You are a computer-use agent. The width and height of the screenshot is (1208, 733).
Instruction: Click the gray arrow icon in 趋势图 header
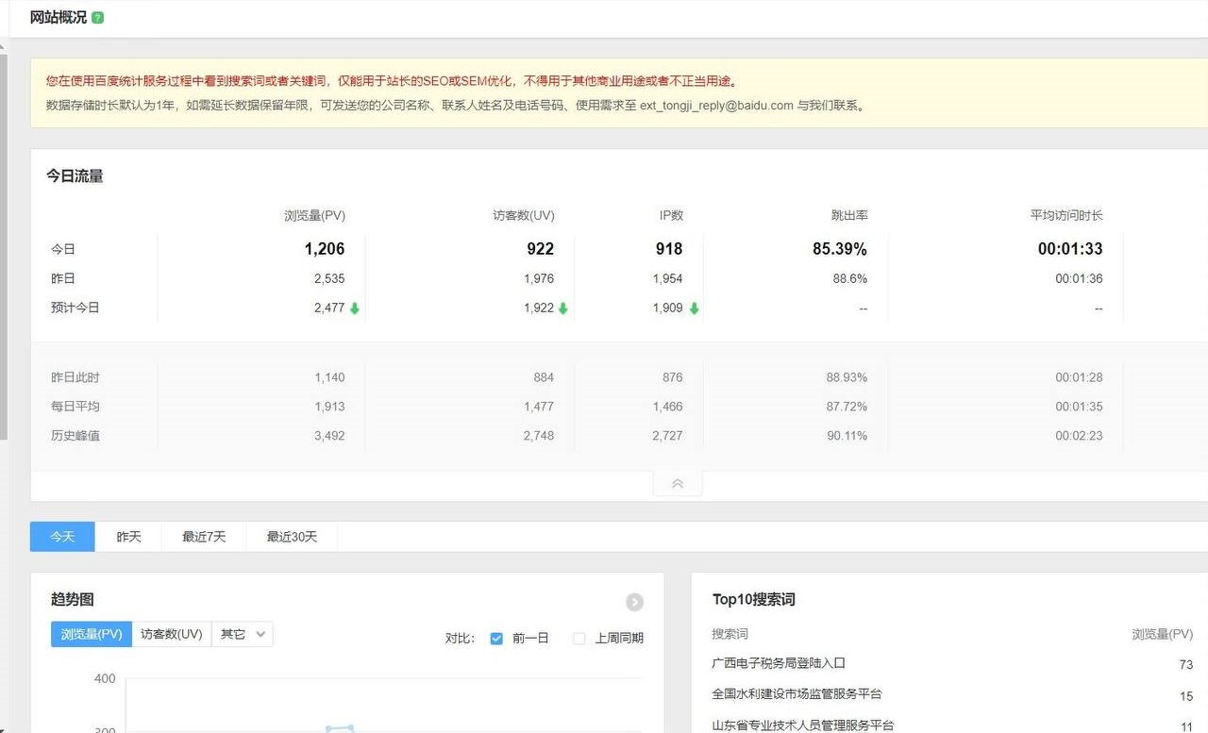634,602
